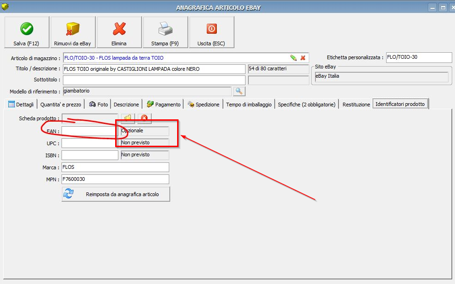Click Rimuovi da eBay button
Viewport: 455px width, 284px height.
tap(73, 32)
